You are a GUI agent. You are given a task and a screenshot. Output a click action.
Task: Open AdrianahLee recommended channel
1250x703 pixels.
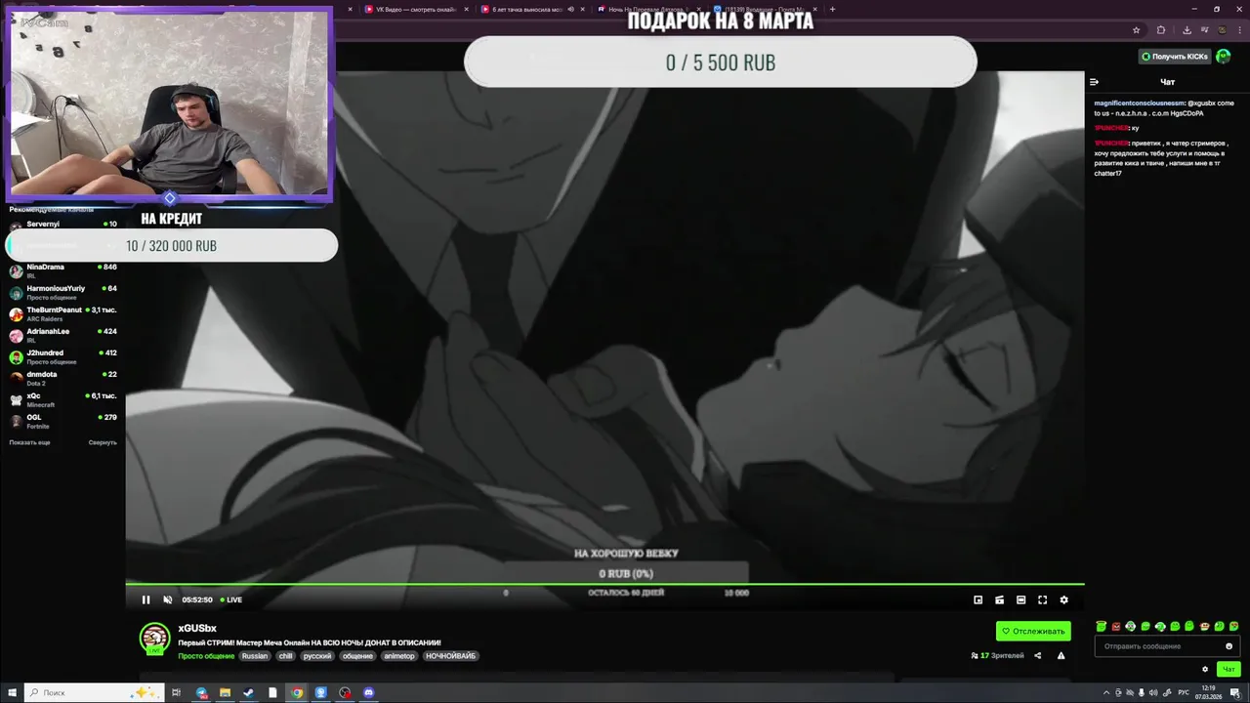coord(62,335)
